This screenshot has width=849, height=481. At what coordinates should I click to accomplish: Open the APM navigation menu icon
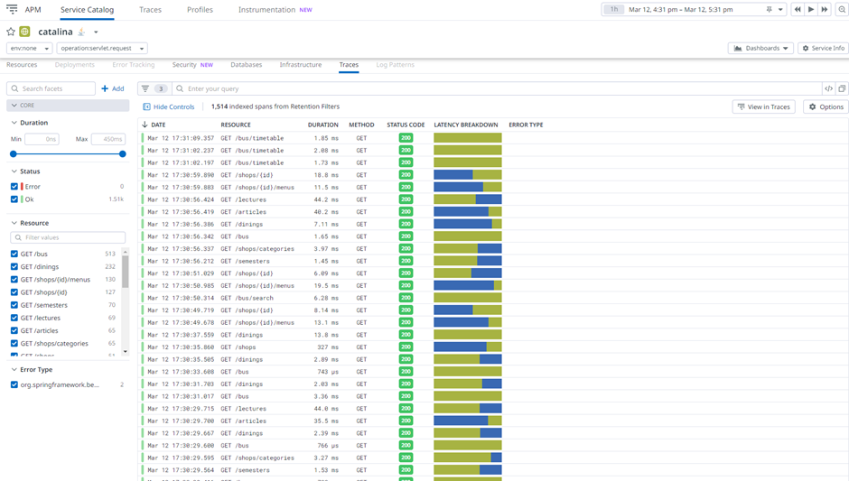tap(12, 9)
